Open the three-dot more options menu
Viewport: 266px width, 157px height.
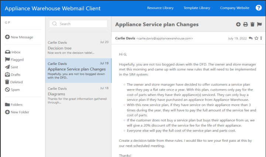pos(261,38)
